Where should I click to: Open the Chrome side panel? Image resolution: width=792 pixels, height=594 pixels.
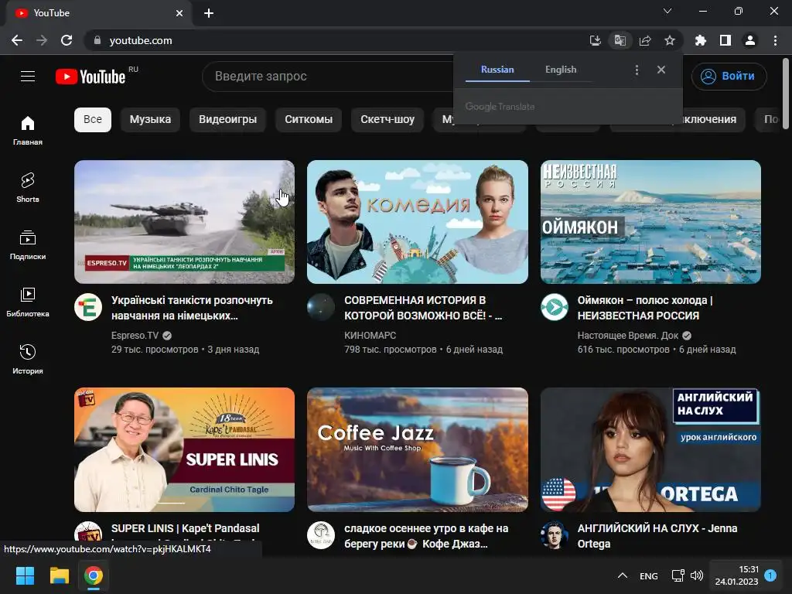725,40
